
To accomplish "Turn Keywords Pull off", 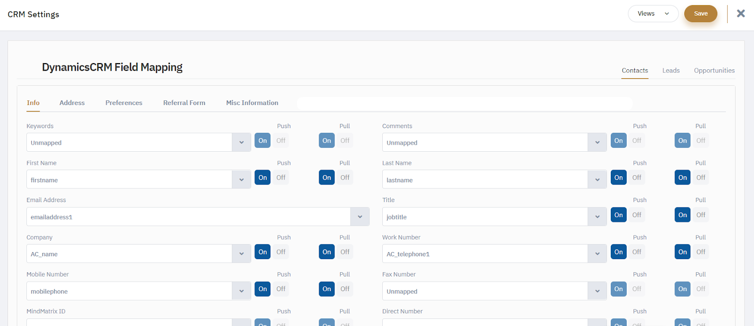I will [x=345, y=140].
